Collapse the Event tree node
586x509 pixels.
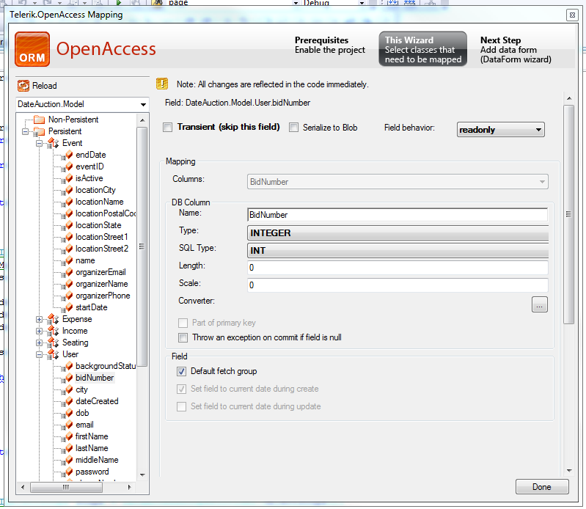pyautogui.click(x=40, y=144)
